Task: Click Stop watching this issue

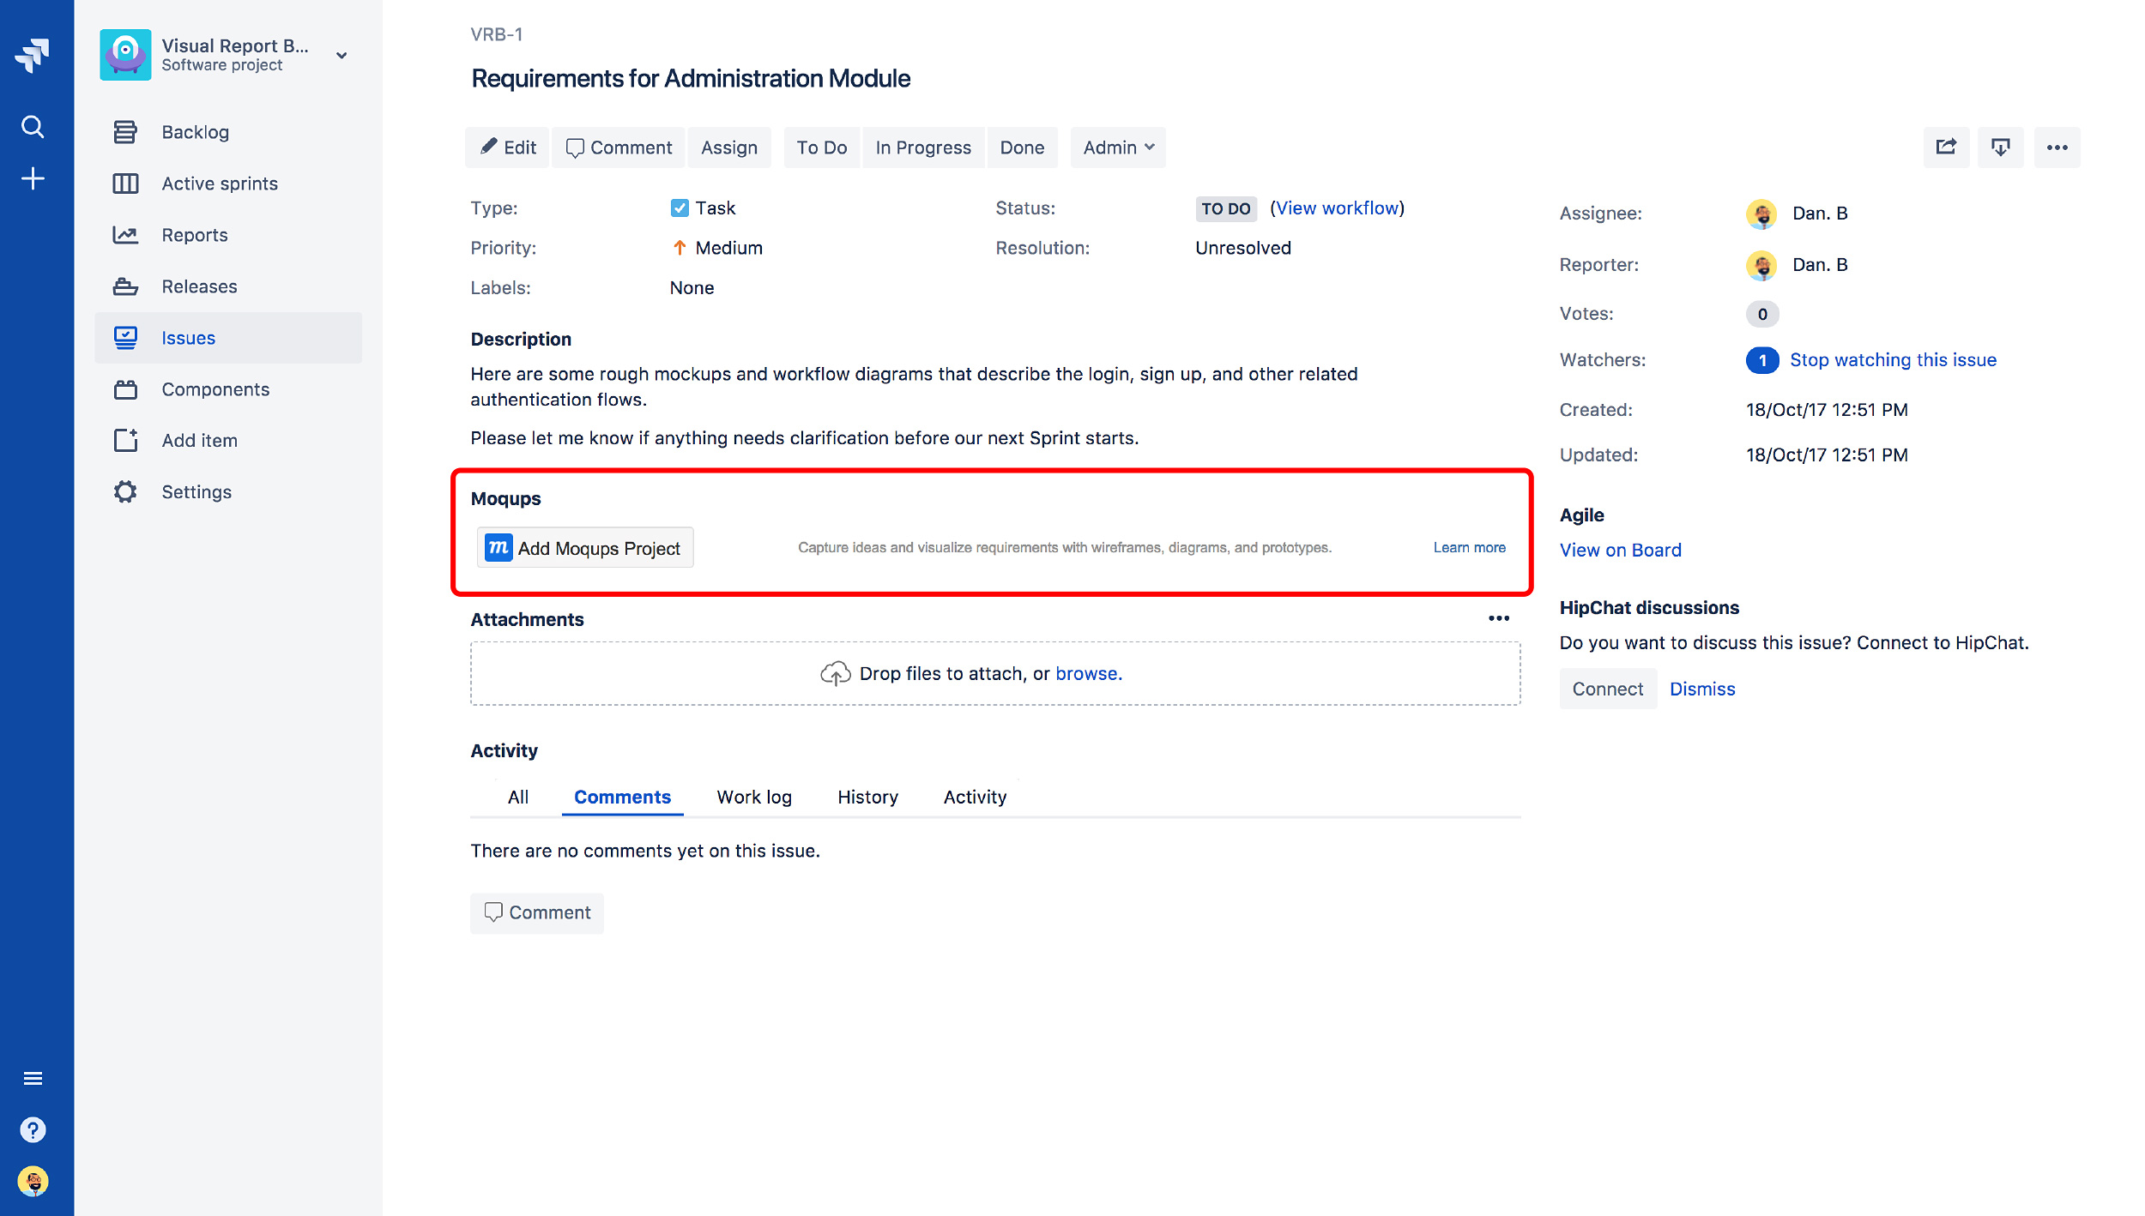Action: point(1893,359)
